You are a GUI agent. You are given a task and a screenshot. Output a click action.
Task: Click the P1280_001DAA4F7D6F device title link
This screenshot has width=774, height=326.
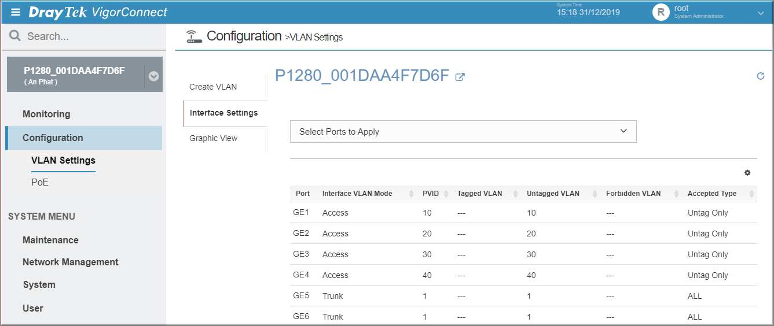[362, 76]
